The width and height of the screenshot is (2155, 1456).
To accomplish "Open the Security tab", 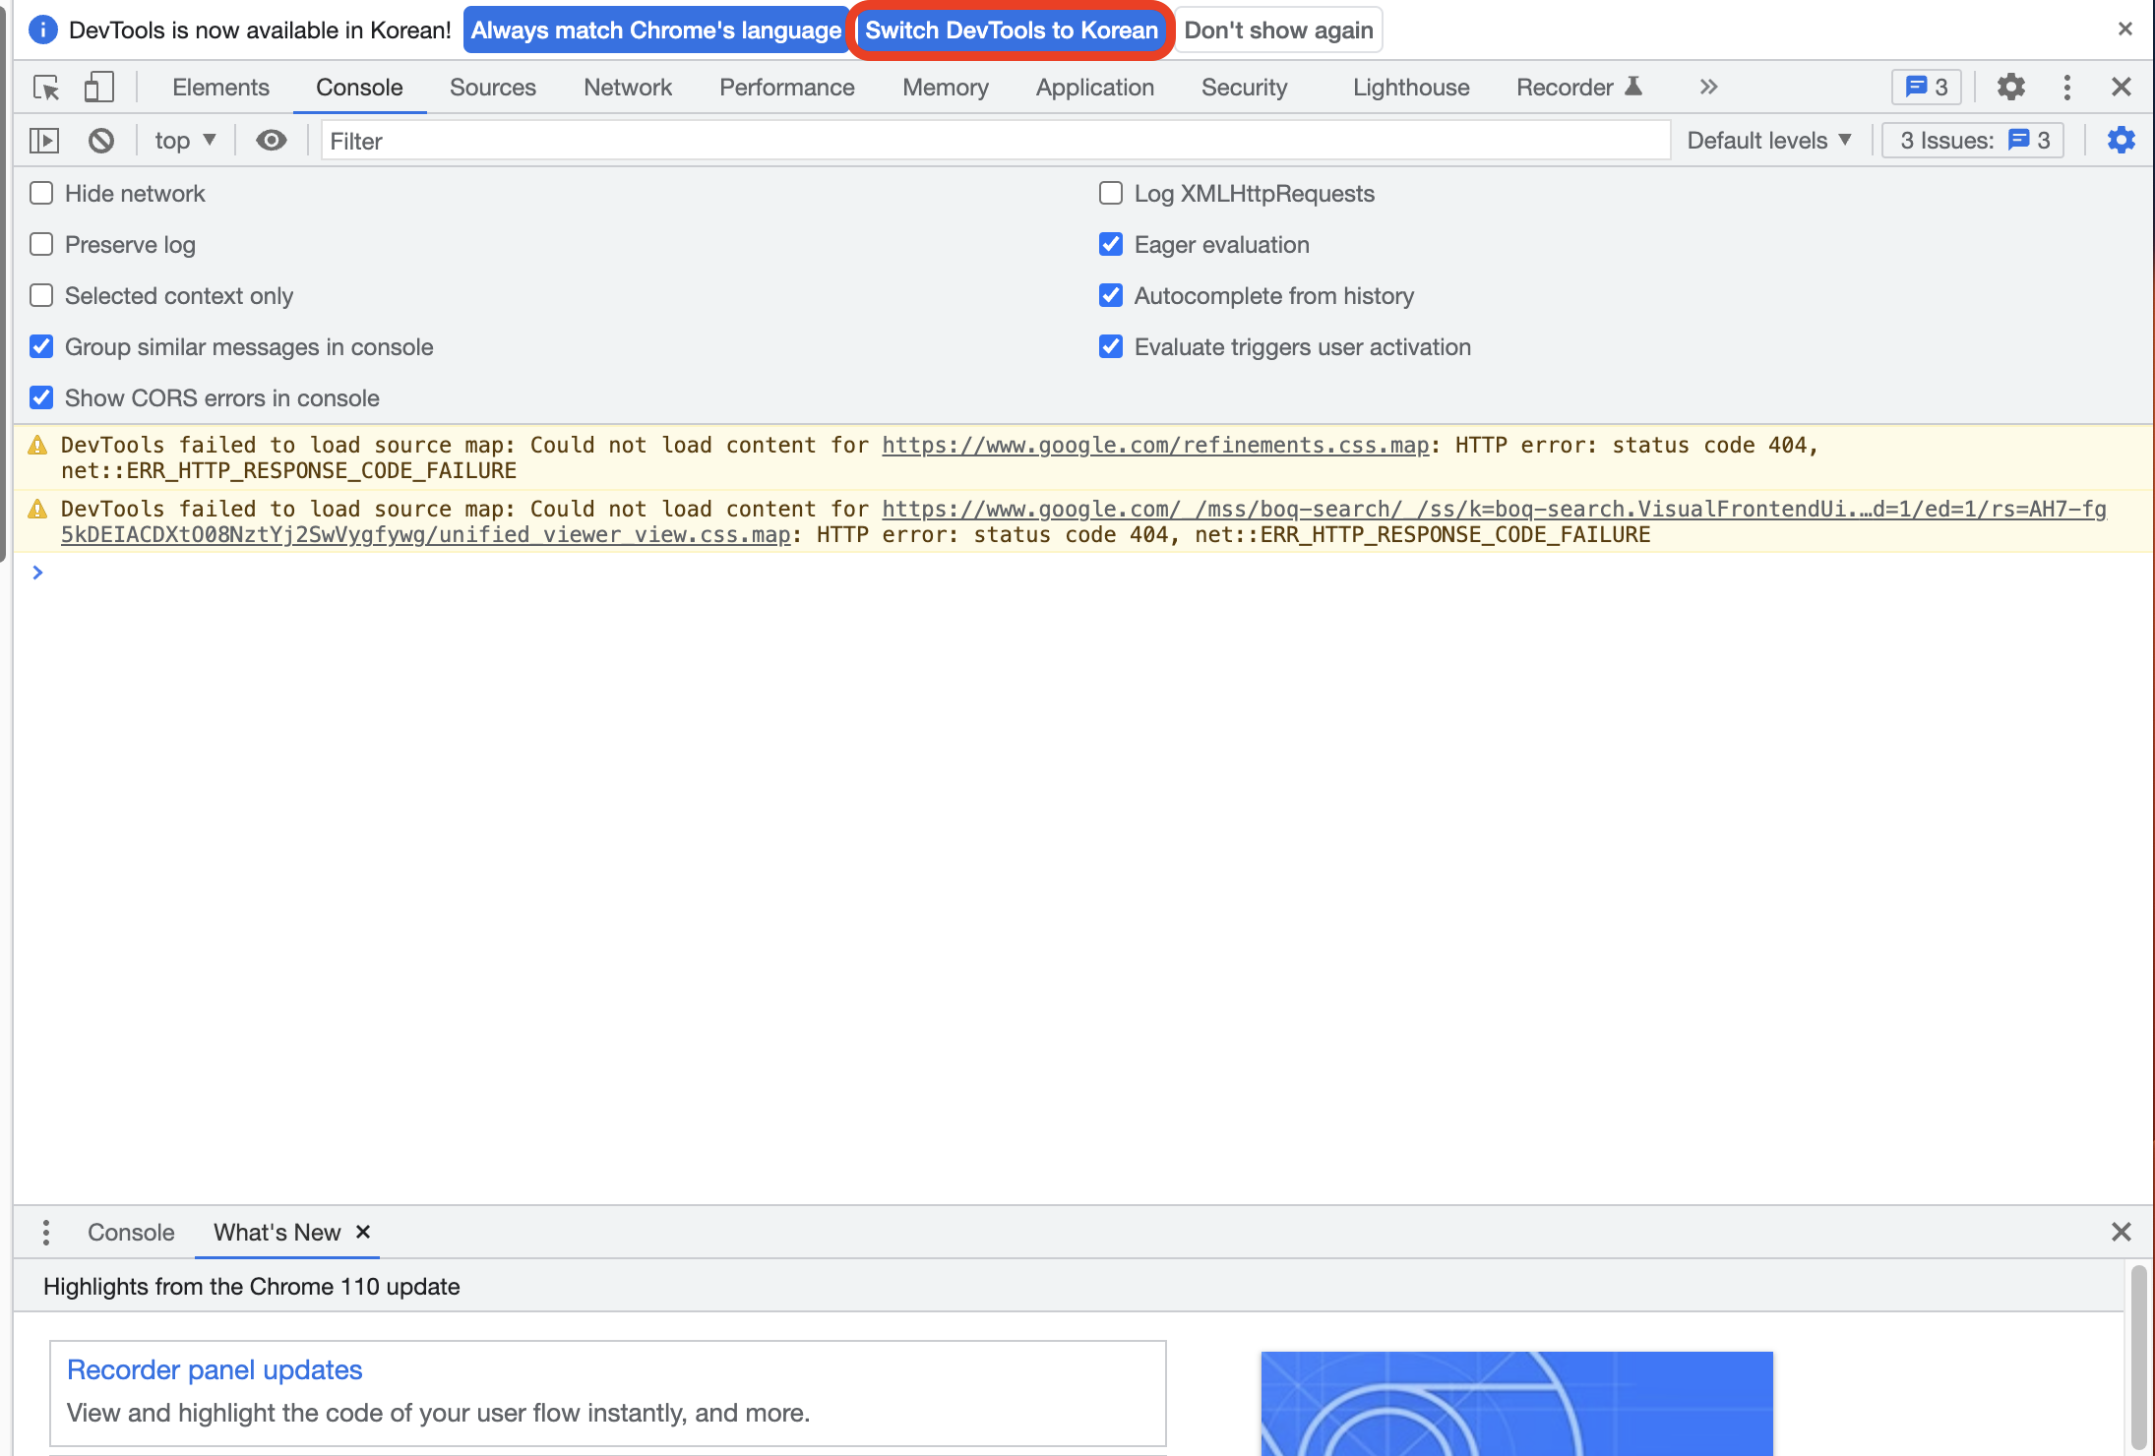I will tap(1245, 88).
